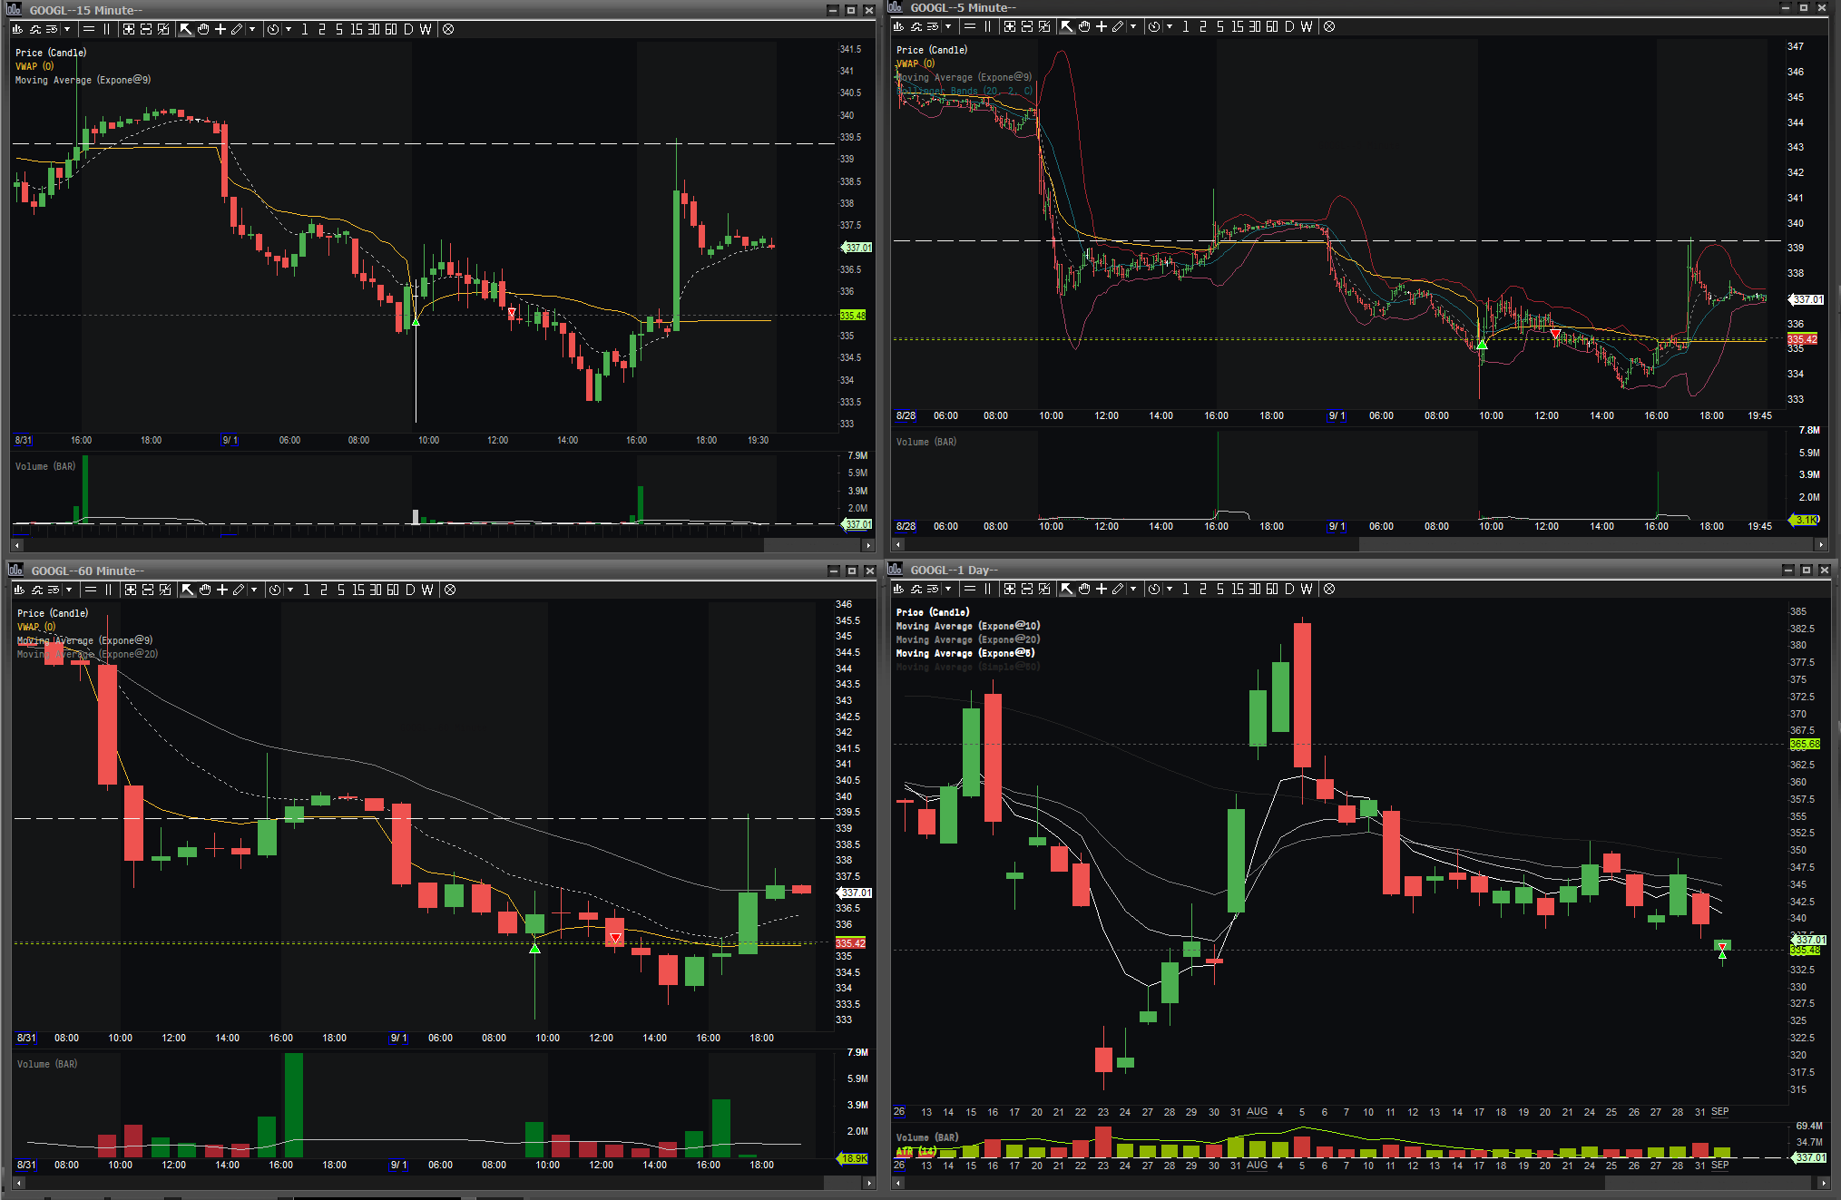Screen dimensions: 1841x1200
Task: Select hand pan tool in 5 Minute chart
Action: tap(1084, 26)
